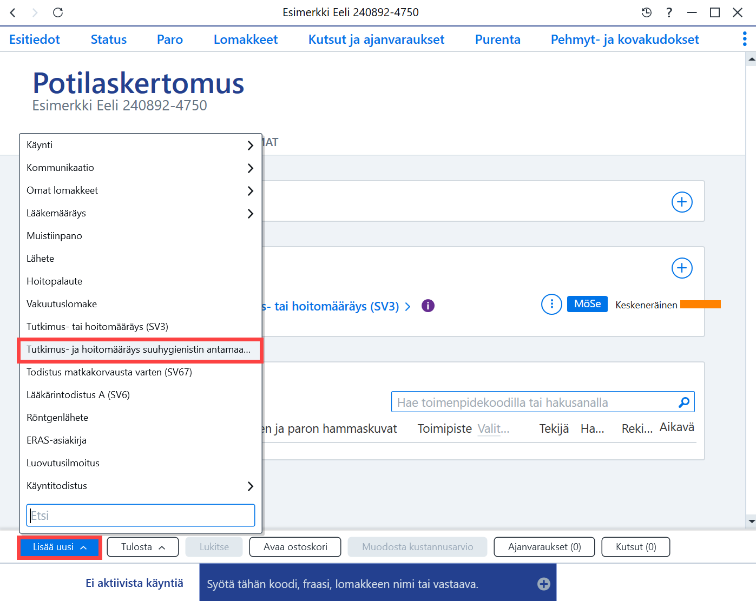This screenshot has width=756, height=601.
Task: Open help via question mark icon
Action: tap(669, 12)
